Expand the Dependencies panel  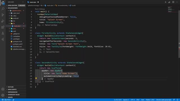click(x=16, y=92)
